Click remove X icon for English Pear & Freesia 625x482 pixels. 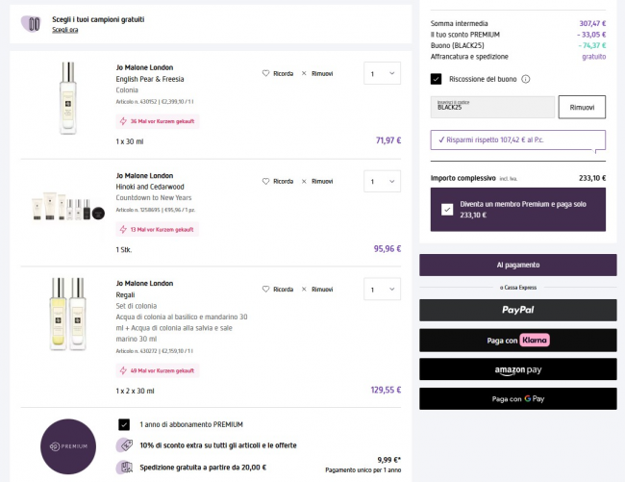pyautogui.click(x=304, y=73)
